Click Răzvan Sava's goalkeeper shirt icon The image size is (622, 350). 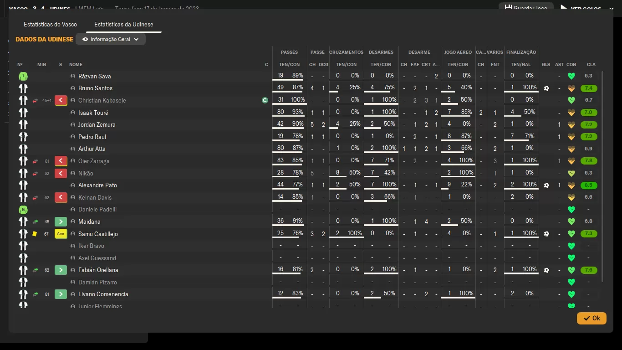23,76
